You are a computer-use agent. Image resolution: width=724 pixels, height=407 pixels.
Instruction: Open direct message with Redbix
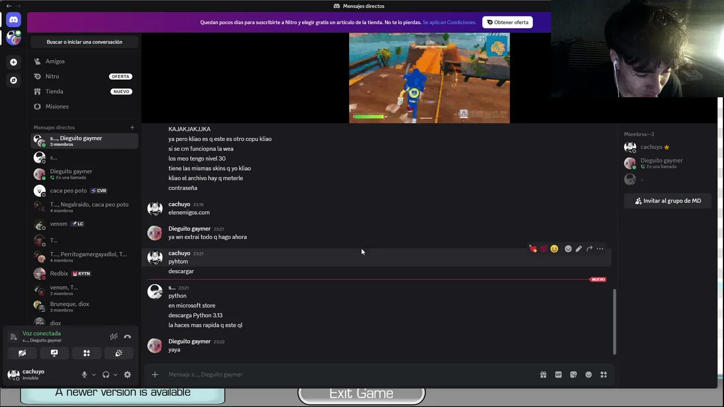(84, 274)
